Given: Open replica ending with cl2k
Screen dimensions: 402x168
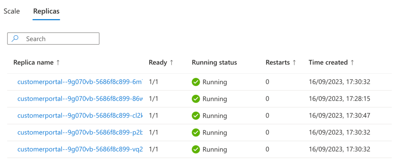Looking at the screenshot, I should click(x=80, y=116).
